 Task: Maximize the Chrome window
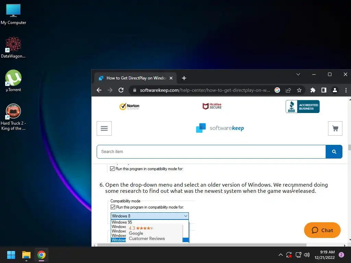329,74
